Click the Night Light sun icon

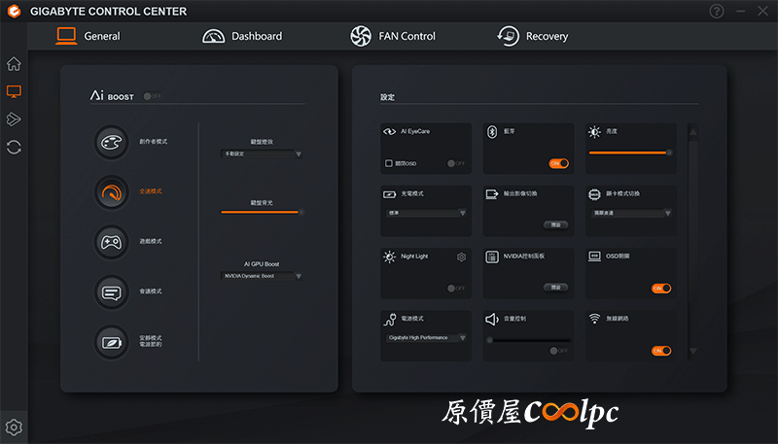tap(390, 256)
